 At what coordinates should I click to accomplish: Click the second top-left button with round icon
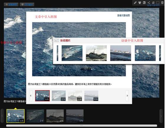point(27,4)
